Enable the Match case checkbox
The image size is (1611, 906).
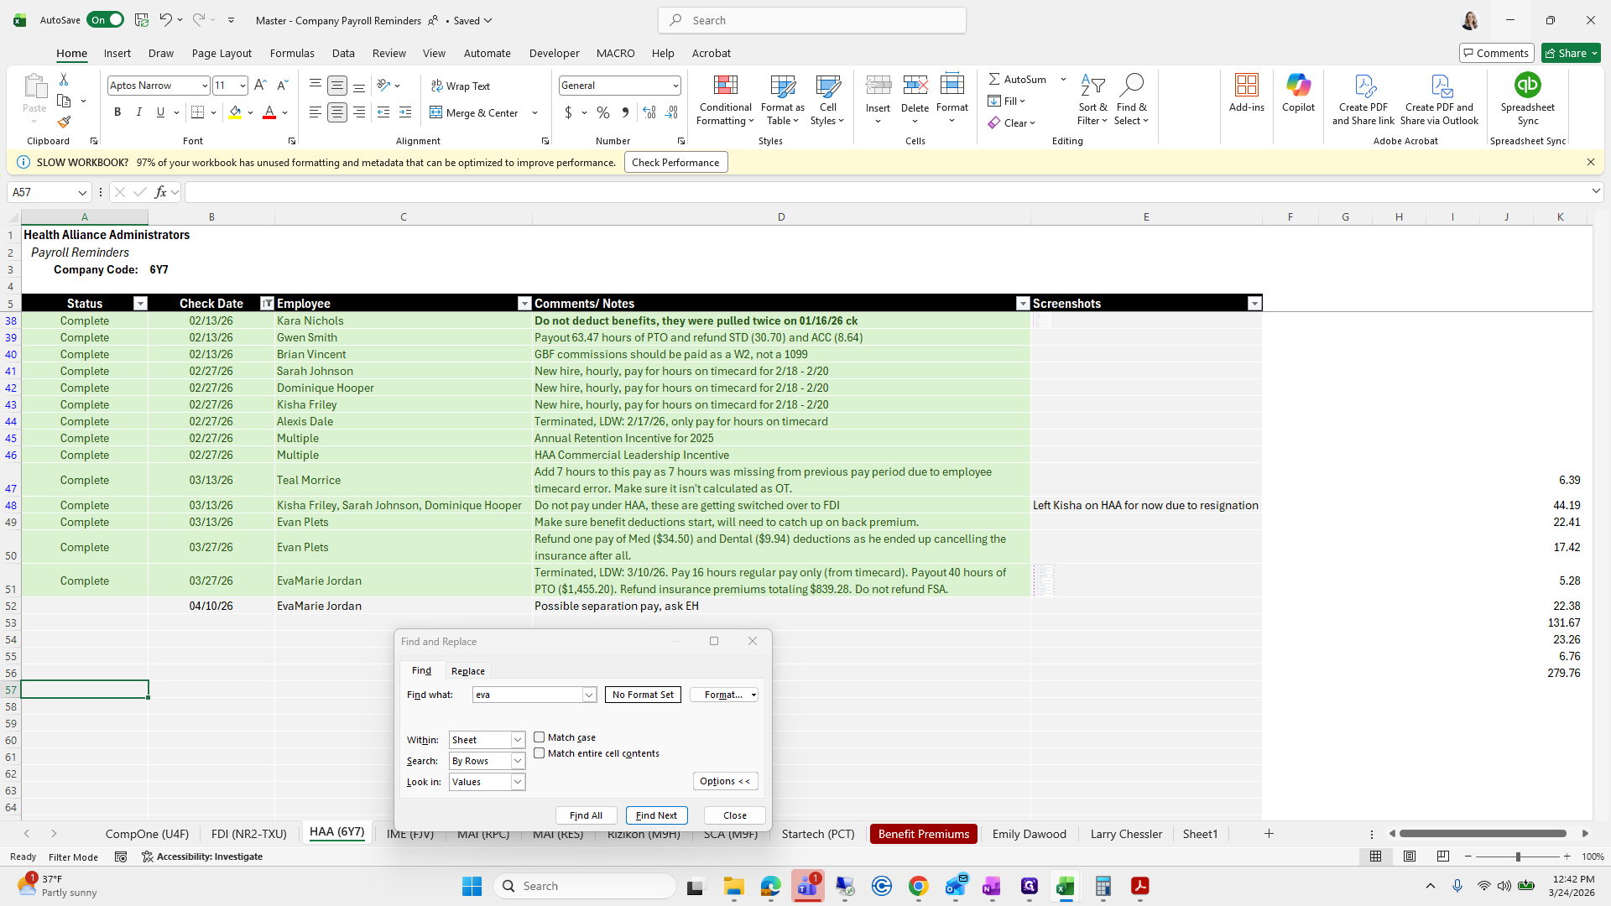coord(540,737)
